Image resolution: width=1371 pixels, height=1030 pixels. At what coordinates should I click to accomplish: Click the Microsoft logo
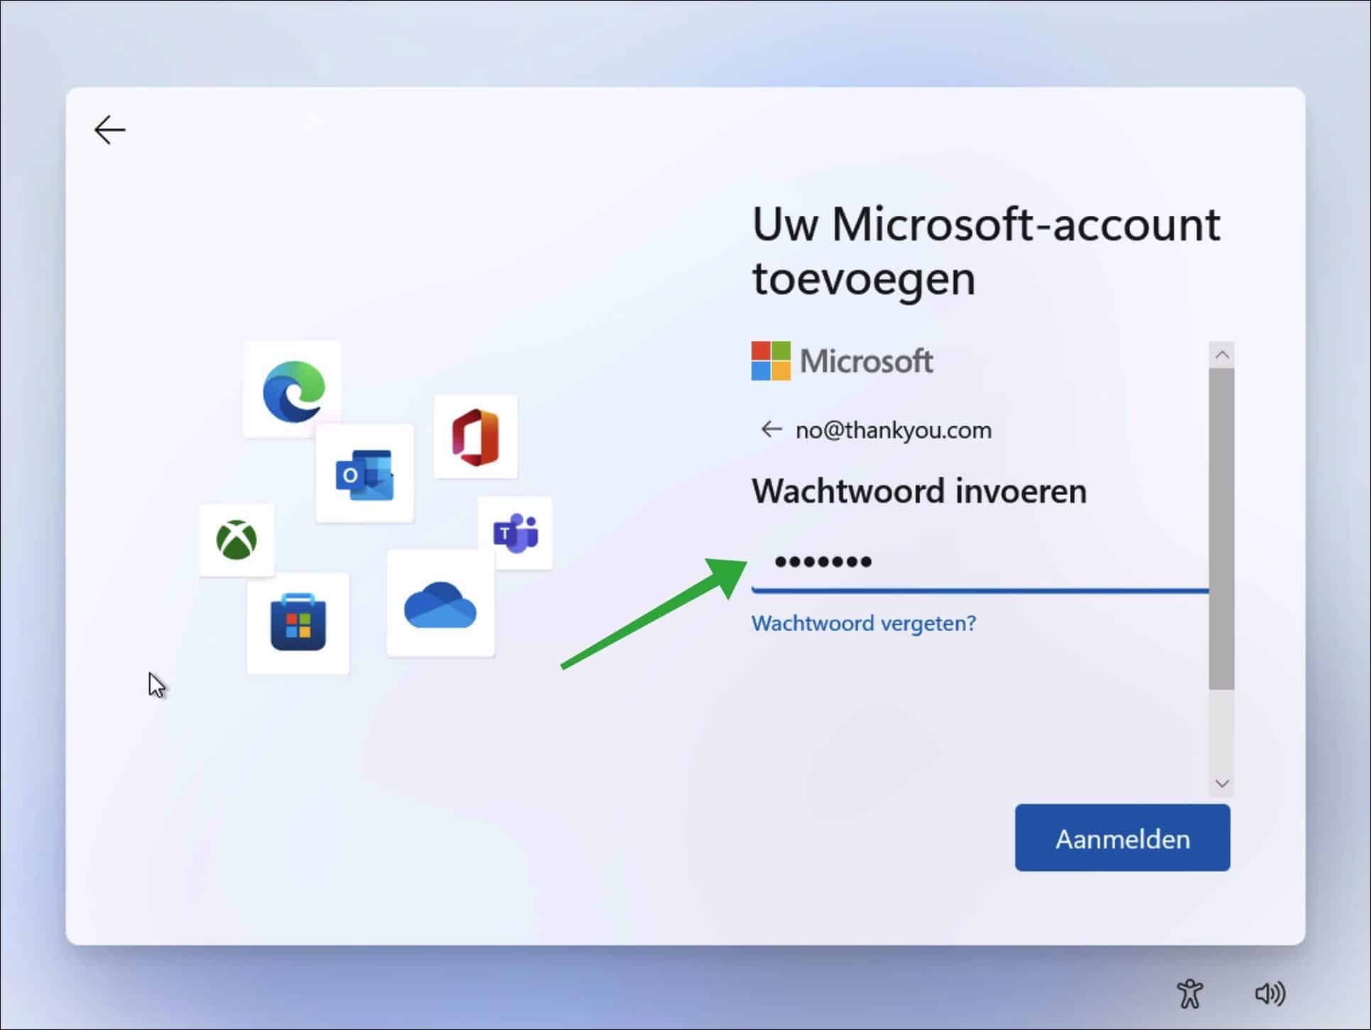pyautogui.click(x=842, y=361)
